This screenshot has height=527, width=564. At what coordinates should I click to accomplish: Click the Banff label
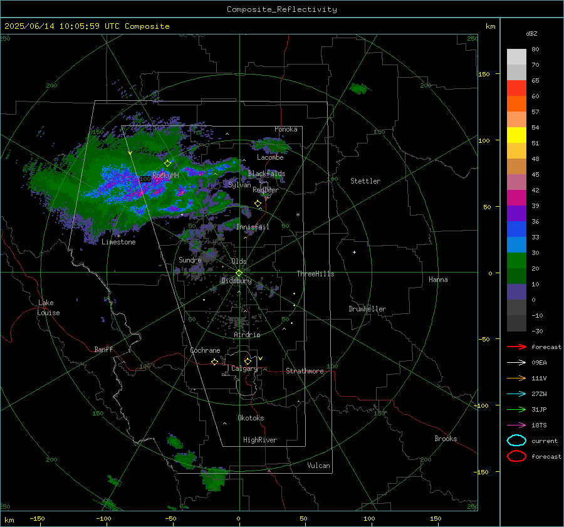pos(103,350)
